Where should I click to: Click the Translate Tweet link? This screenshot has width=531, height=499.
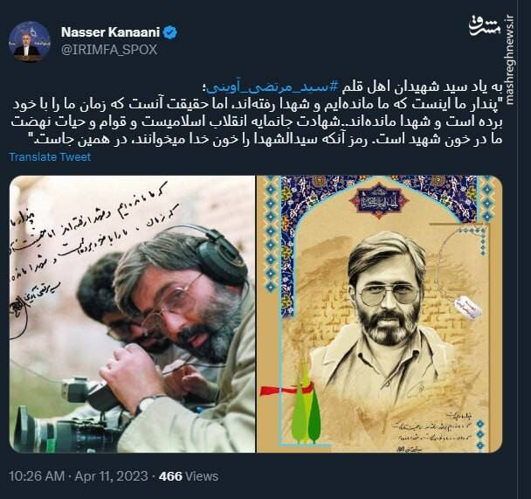pyautogui.click(x=50, y=156)
